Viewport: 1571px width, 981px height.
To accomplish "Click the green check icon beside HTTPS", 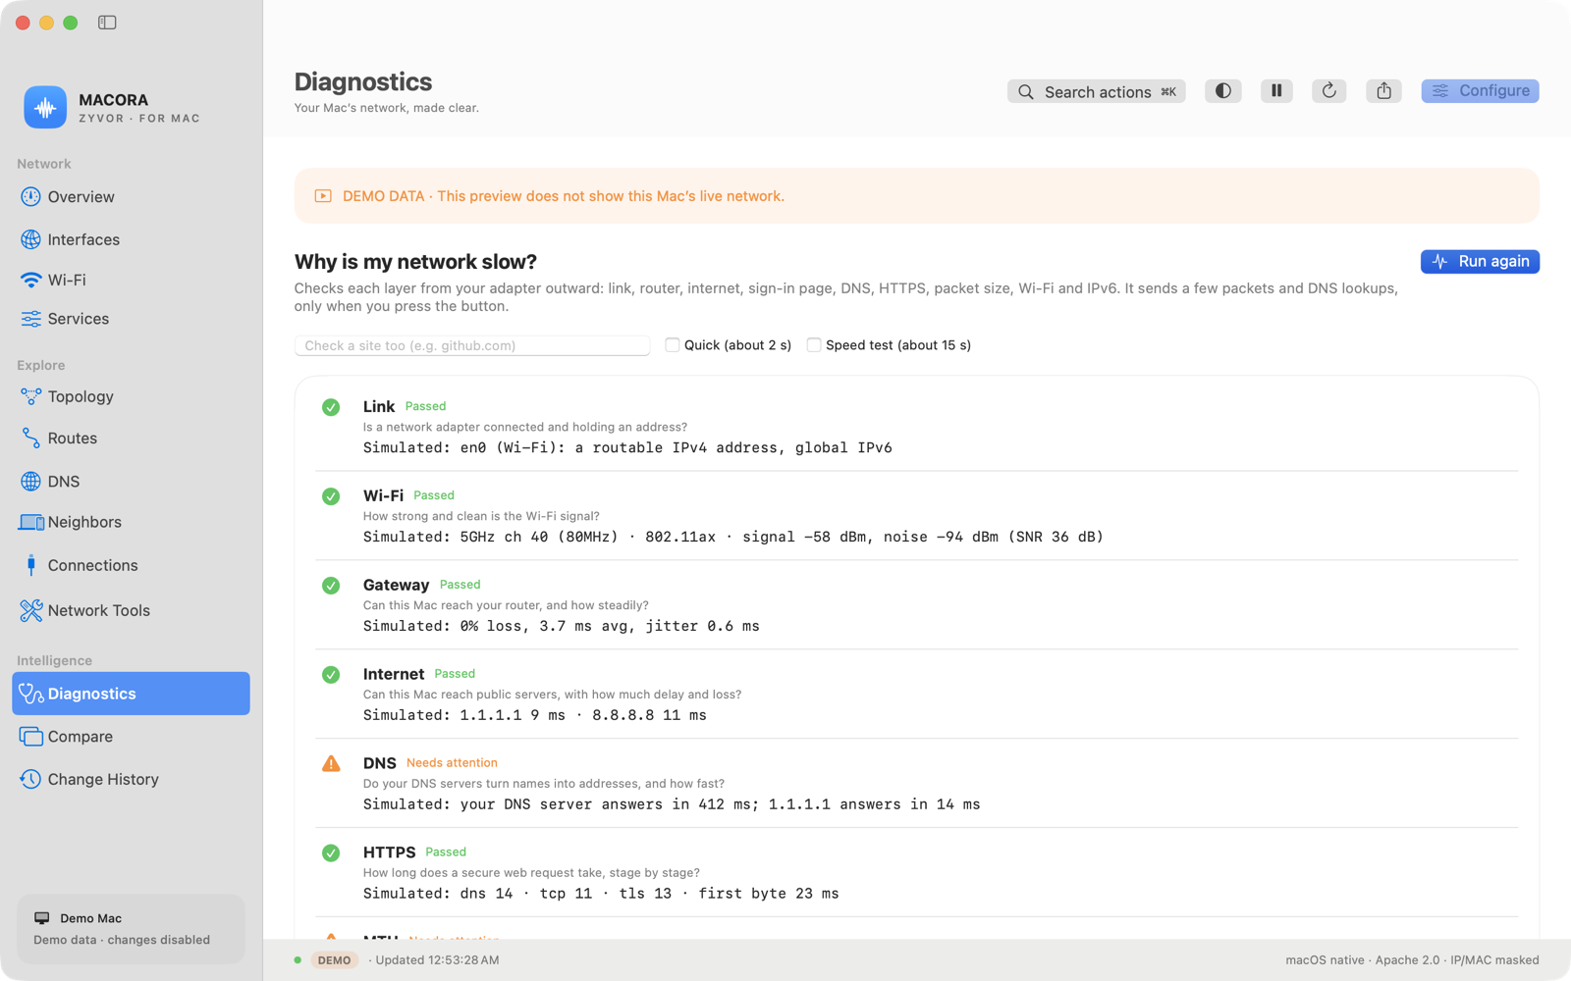I will point(331,852).
